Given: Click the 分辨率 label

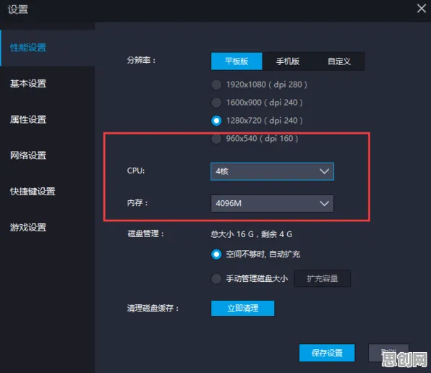Looking at the screenshot, I should tap(141, 60).
